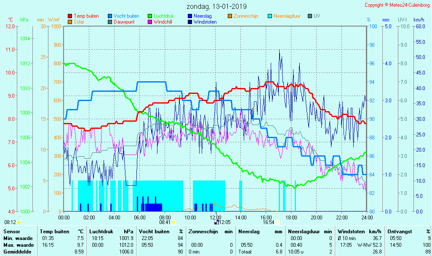Click the cyan Neerslagduur legend square
432x256 pixels.
click(x=270, y=16)
